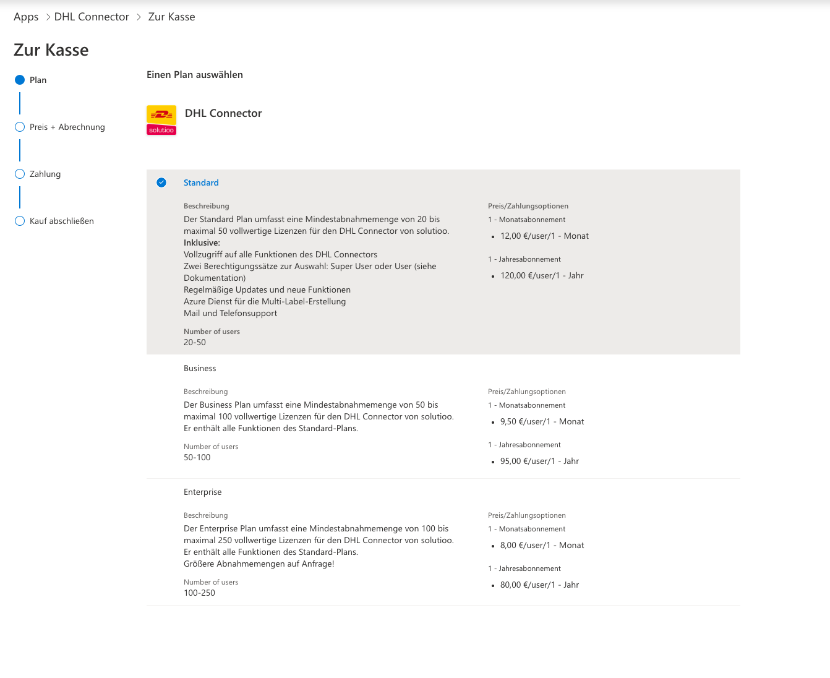Click 'Vollzugriff auf alle Funktionen' line
Screen dimensions: 830x678
coord(280,254)
